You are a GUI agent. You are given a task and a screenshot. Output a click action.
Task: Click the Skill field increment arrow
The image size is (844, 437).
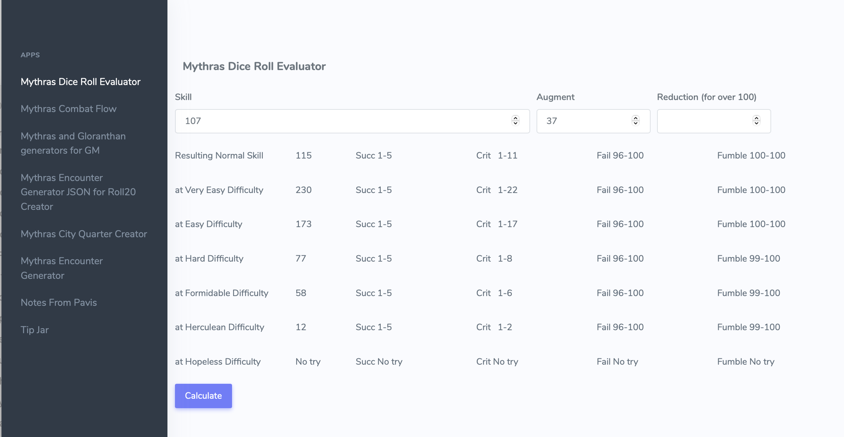point(515,118)
